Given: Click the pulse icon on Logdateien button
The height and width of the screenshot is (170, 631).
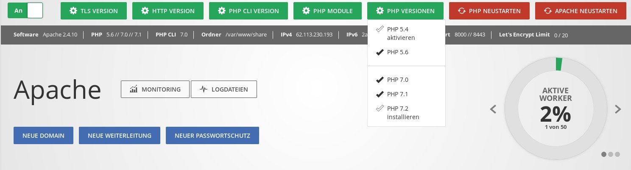Looking at the screenshot, I should point(204,89).
